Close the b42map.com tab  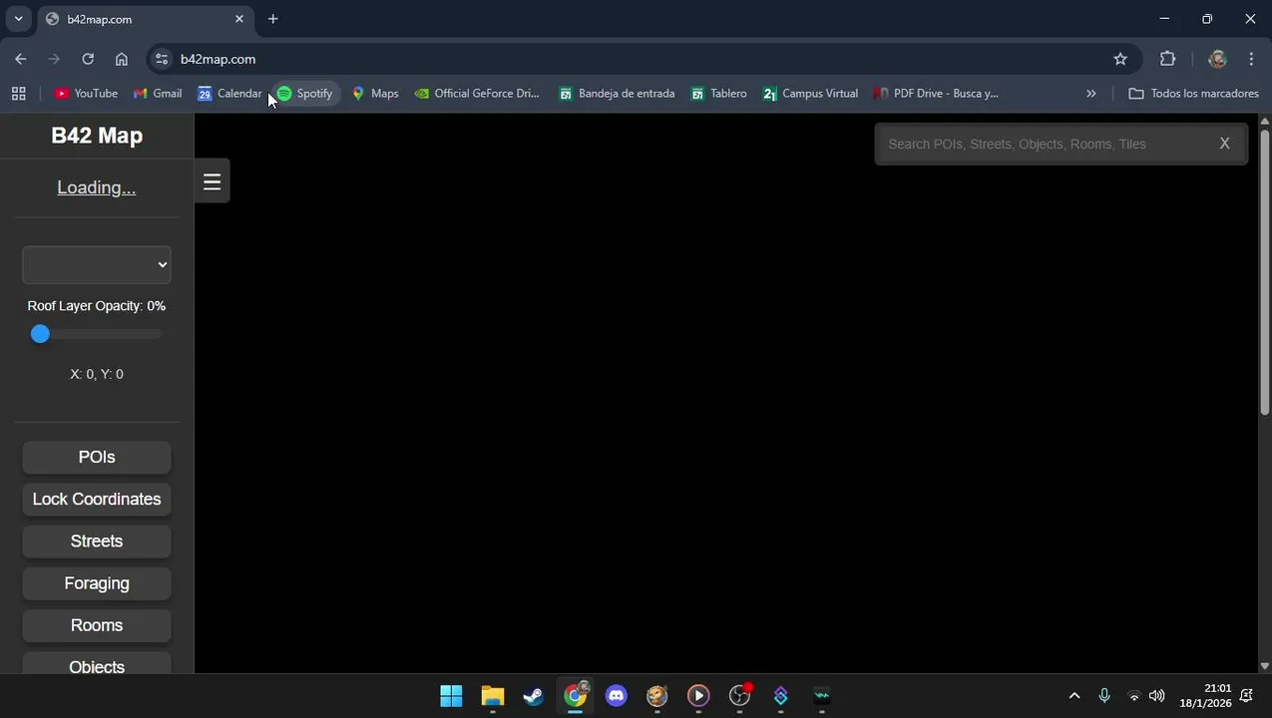coord(239,19)
